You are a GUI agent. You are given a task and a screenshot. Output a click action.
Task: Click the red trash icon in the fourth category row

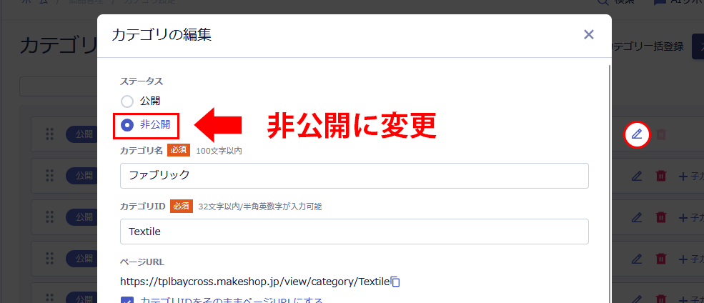tap(661, 259)
